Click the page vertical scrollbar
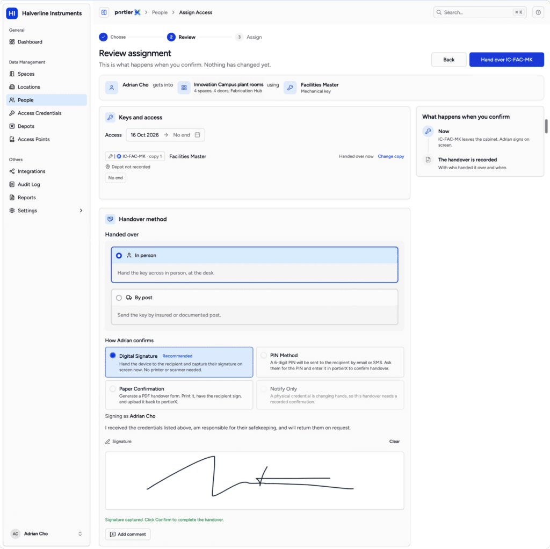Viewport: 550px width, 549px height. pyautogui.click(x=546, y=126)
